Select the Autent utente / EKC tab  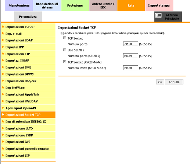pos(103,6)
